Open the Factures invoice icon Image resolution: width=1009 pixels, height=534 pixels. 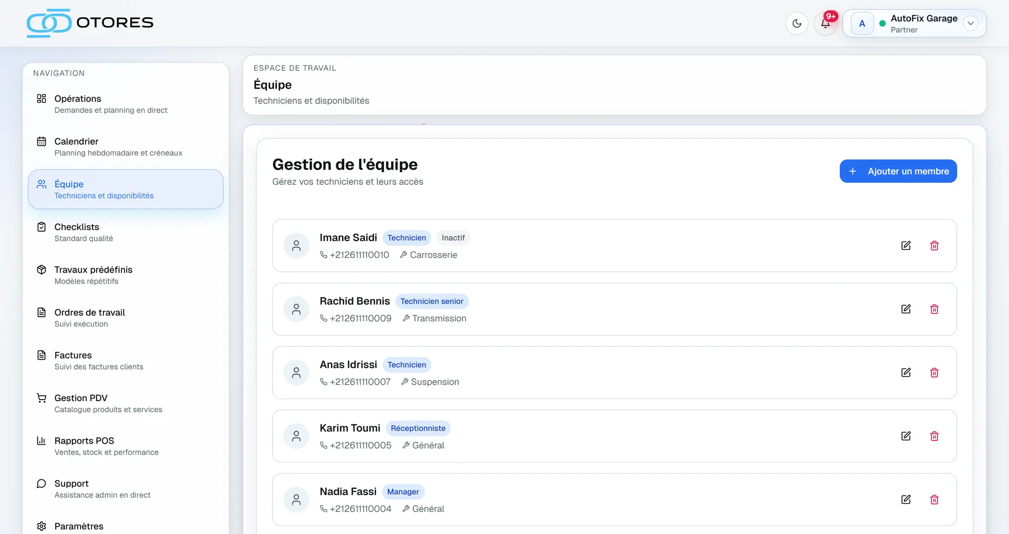point(42,355)
